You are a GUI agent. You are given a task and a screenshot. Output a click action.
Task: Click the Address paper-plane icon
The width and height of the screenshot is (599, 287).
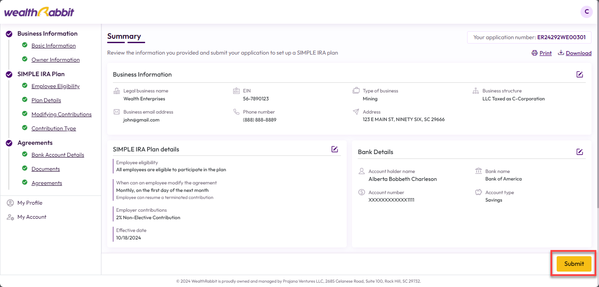[356, 112]
